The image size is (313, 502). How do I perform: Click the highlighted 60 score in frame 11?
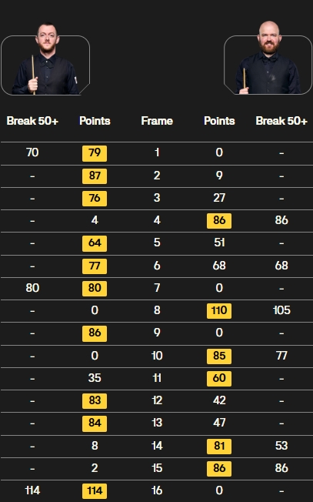219,378
